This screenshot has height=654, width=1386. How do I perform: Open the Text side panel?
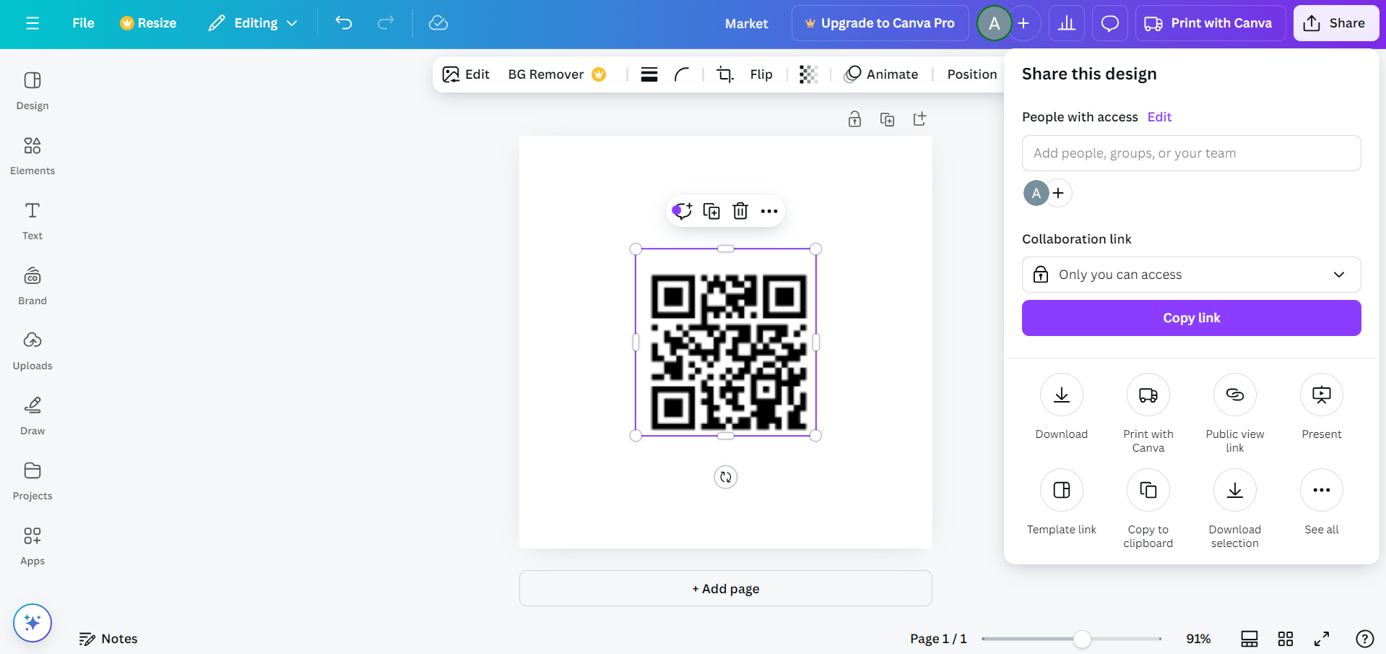coord(33,220)
